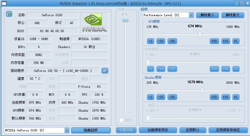Click the revision value A2
250x136 pixels.
(x=72, y=23)
